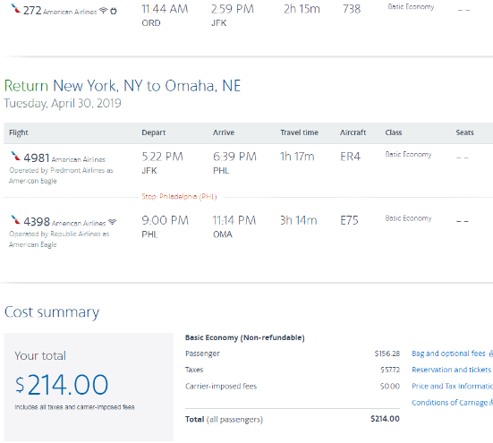The width and height of the screenshot is (493, 443).
Task: Click the Passenger fare $156.28
Action: (x=387, y=354)
